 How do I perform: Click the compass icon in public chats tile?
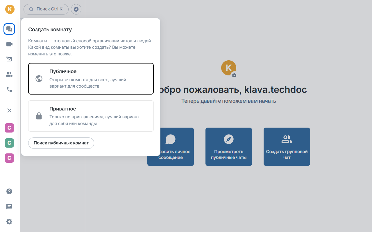tap(229, 139)
